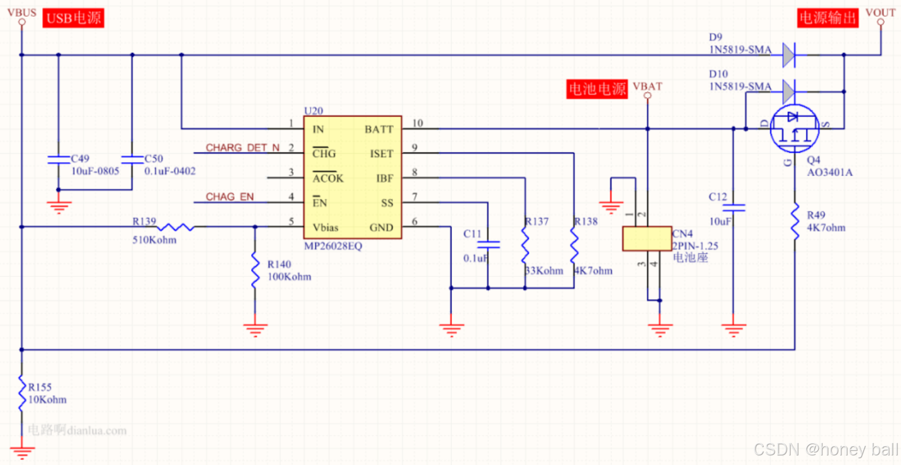This screenshot has height=465, width=901.
Task: Click the AO3401A part text
Action: tap(829, 172)
